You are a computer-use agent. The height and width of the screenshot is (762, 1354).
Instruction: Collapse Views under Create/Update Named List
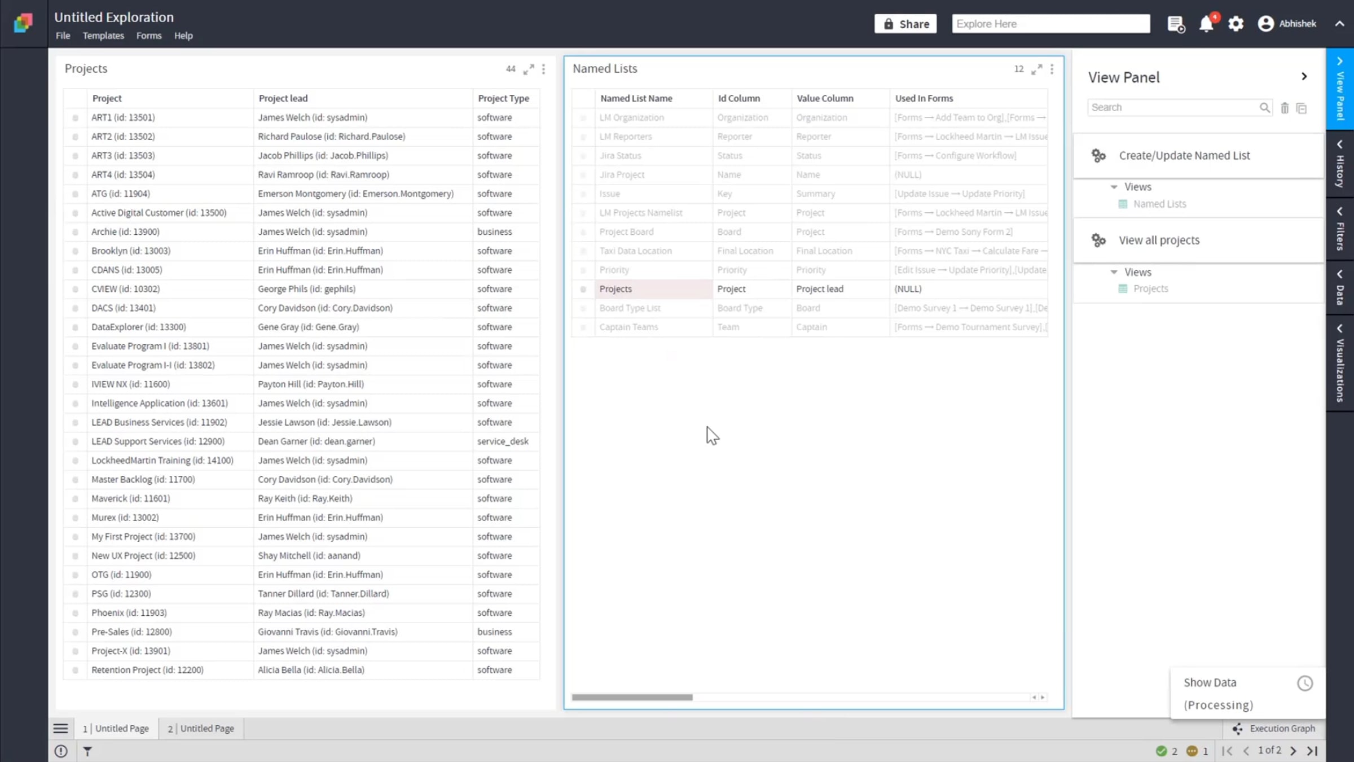coord(1114,187)
